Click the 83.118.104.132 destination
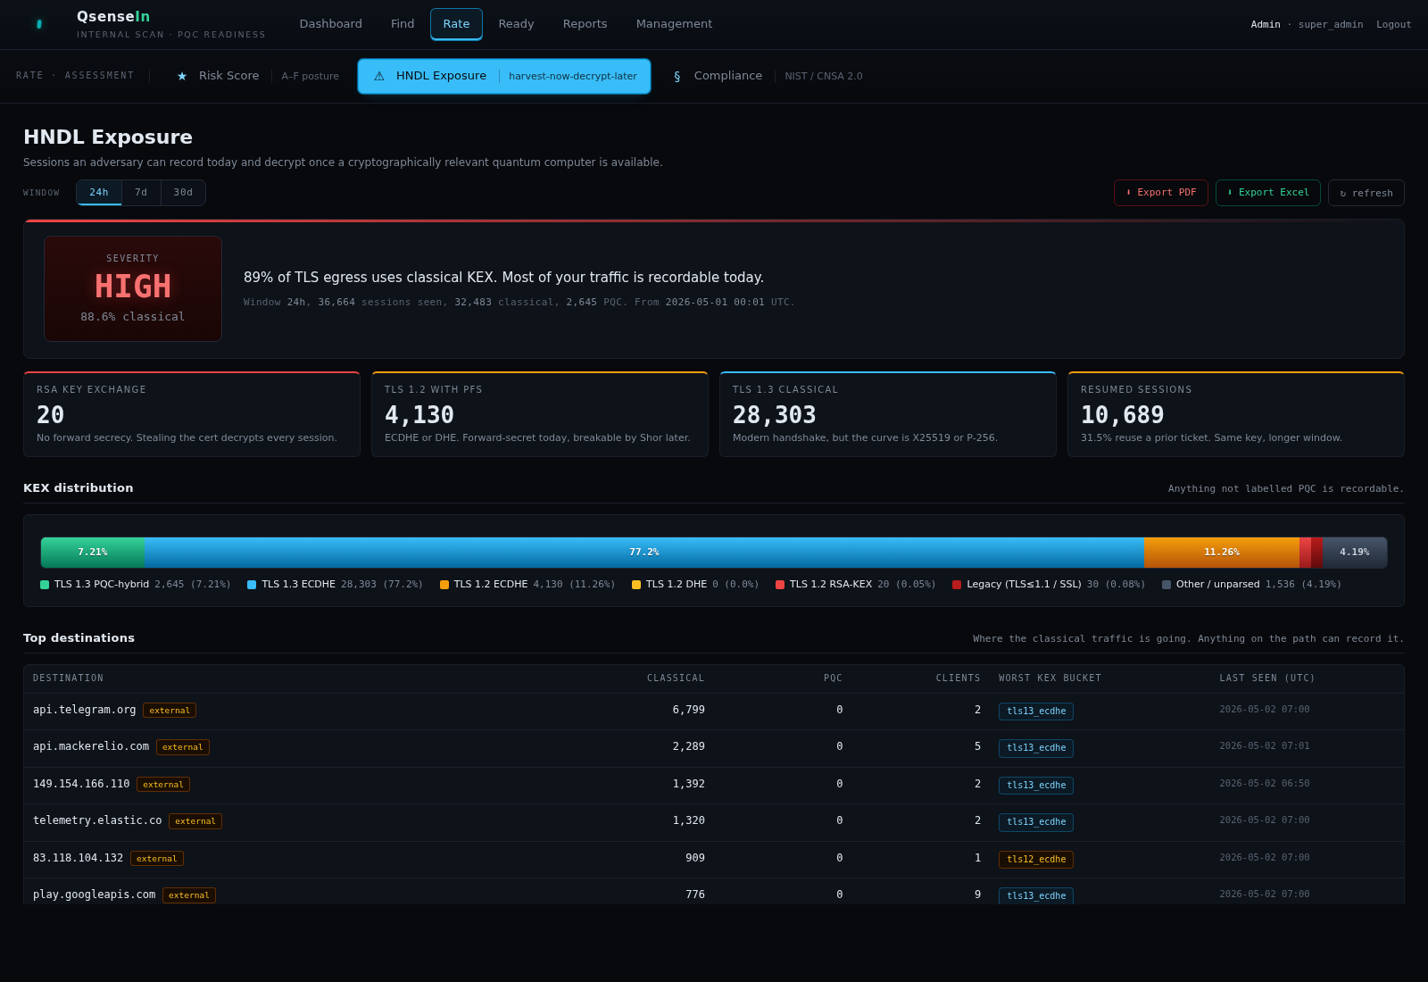 [79, 859]
